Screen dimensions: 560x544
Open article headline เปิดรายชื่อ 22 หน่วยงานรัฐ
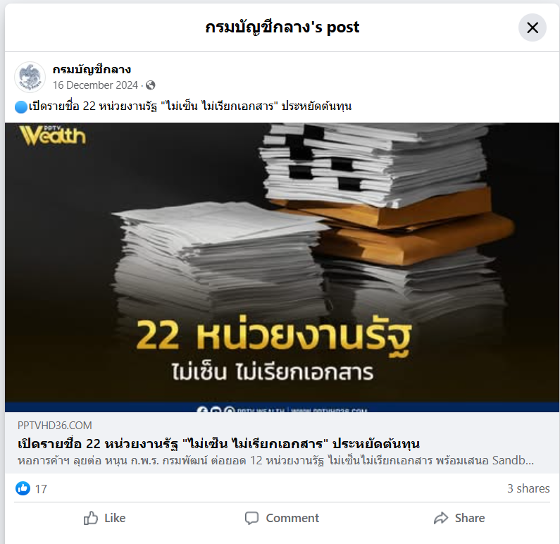218,444
